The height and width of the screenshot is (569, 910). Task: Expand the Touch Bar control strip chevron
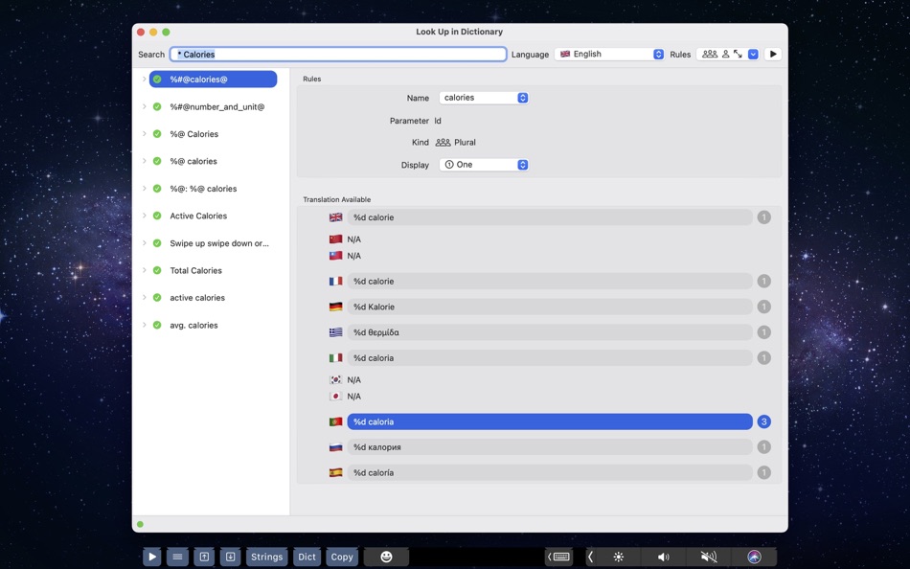[x=591, y=557]
